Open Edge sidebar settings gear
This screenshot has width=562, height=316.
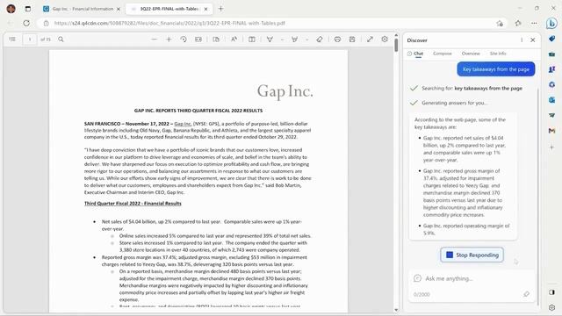coord(552,307)
